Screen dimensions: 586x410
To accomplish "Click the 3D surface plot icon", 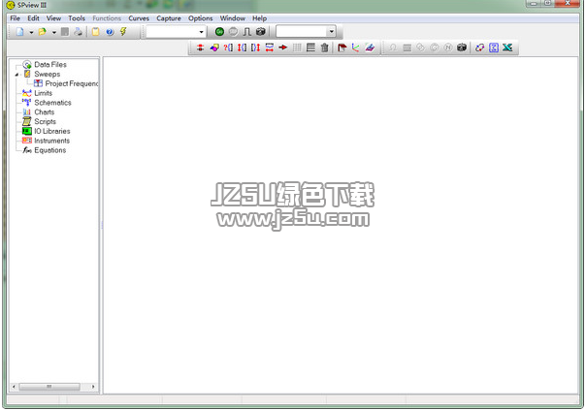I will (370, 47).
